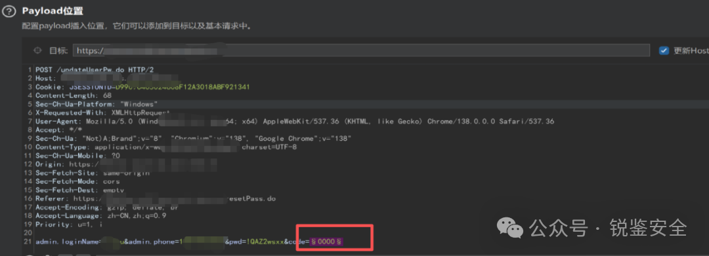Select the §0000§ payload marker
Screen dimensions: 709x256
[326, 242]
